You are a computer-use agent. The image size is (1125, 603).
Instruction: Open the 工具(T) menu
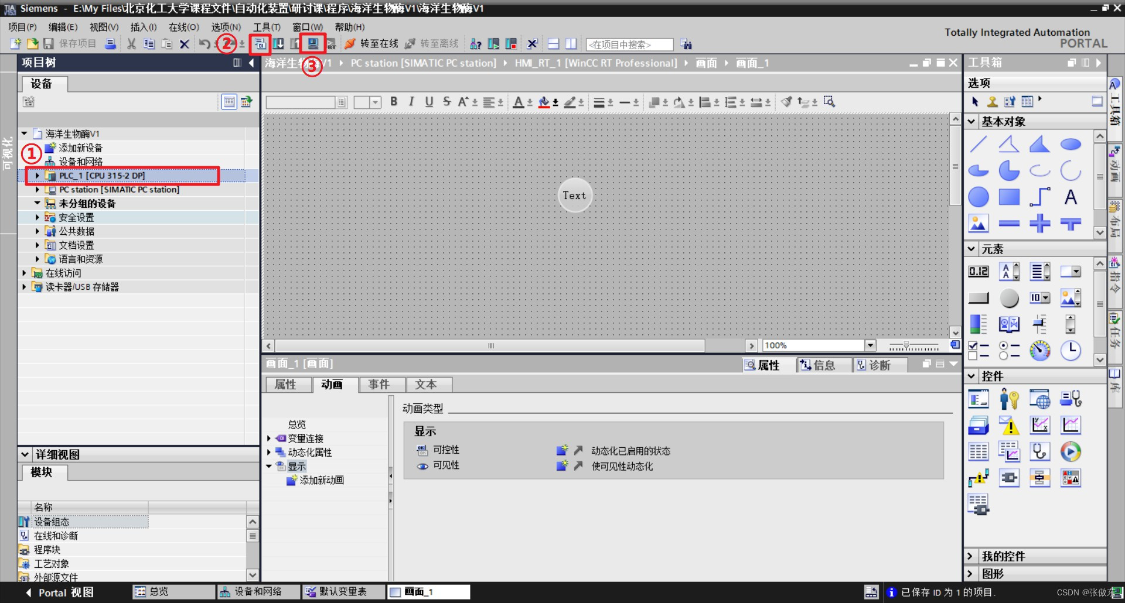(267, 27)
